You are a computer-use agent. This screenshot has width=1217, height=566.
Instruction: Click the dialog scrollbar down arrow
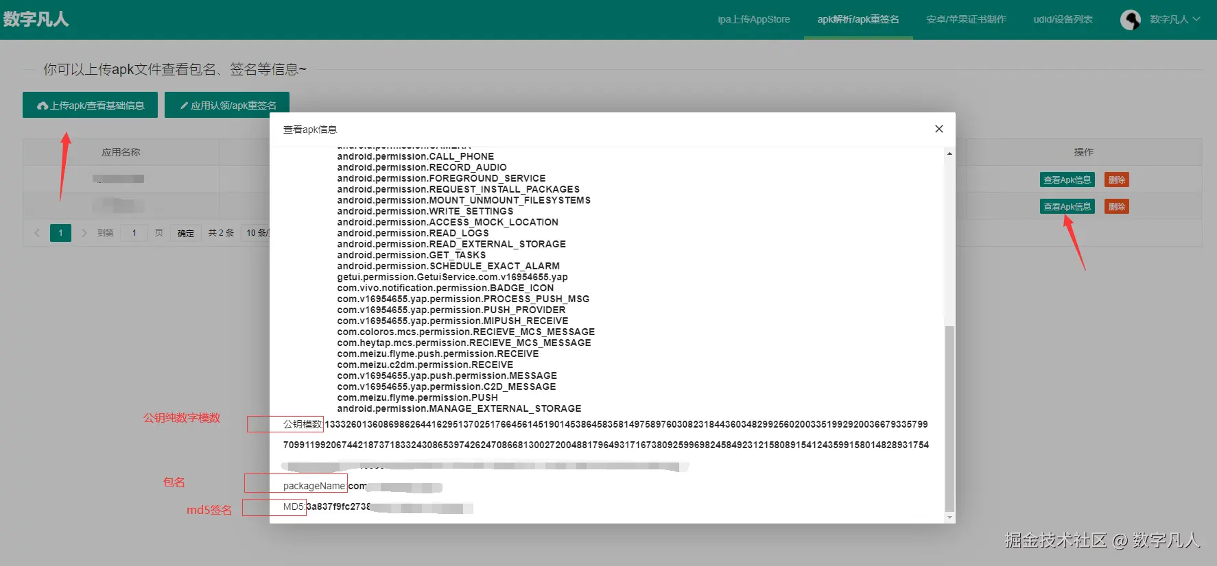click(x=949, y=517)
